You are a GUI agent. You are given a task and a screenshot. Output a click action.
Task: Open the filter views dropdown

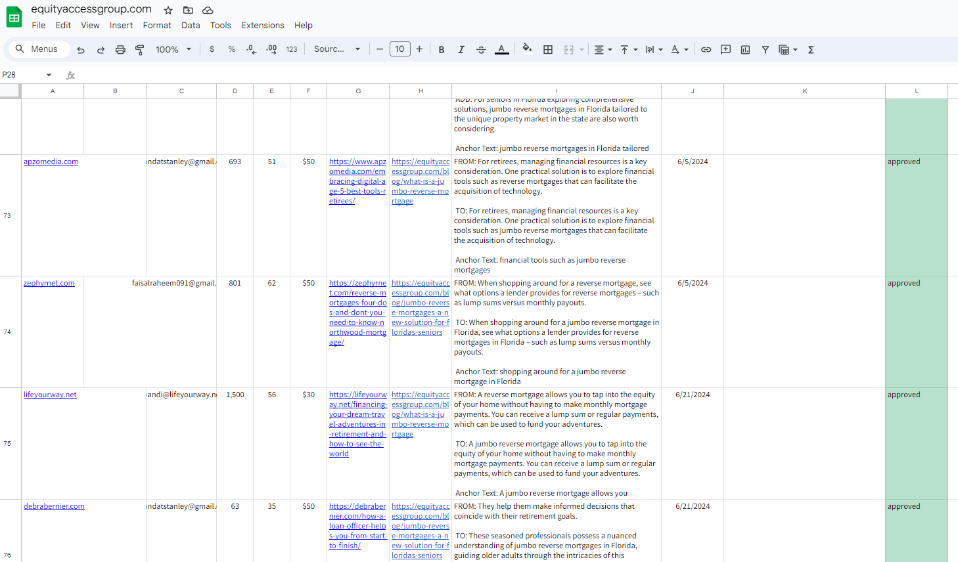pos(788,49)
